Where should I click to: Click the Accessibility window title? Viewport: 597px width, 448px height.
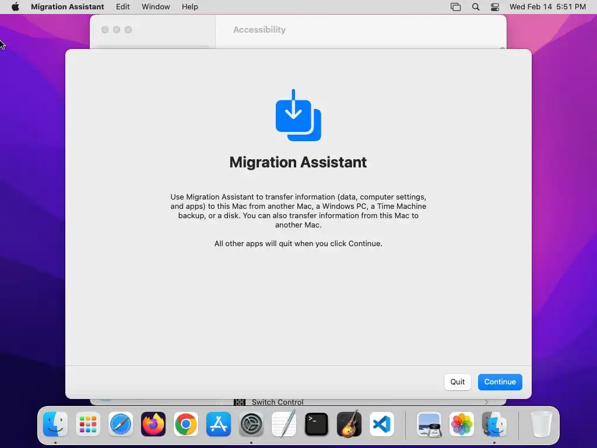pos(259,30)
